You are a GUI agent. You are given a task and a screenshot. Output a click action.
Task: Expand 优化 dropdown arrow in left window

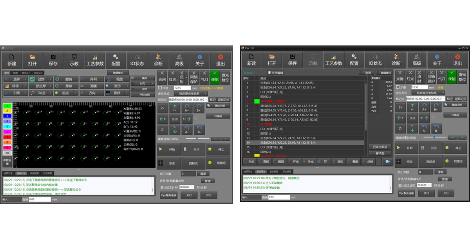tap(25, 86)
